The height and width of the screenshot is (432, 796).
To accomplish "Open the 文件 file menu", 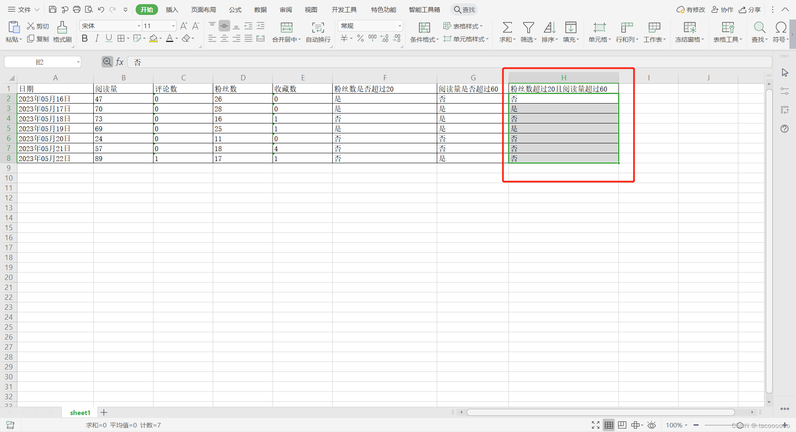I will [x=24, y=10].
